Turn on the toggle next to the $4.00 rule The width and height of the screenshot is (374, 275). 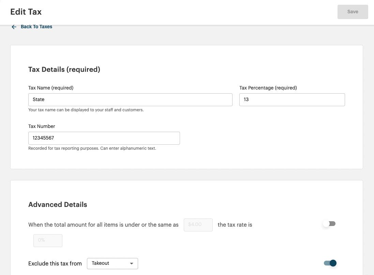point(329,224)
